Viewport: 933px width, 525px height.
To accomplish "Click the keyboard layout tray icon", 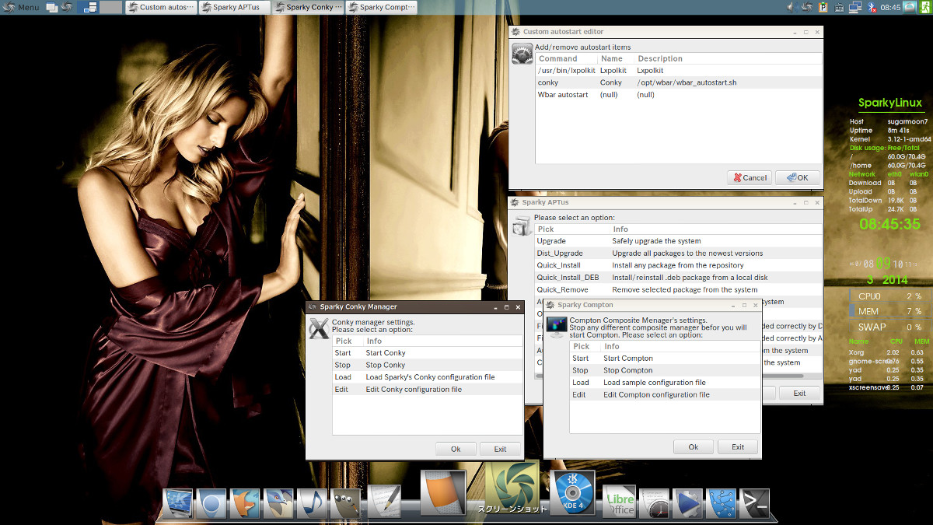I will (x=840, y=7).
